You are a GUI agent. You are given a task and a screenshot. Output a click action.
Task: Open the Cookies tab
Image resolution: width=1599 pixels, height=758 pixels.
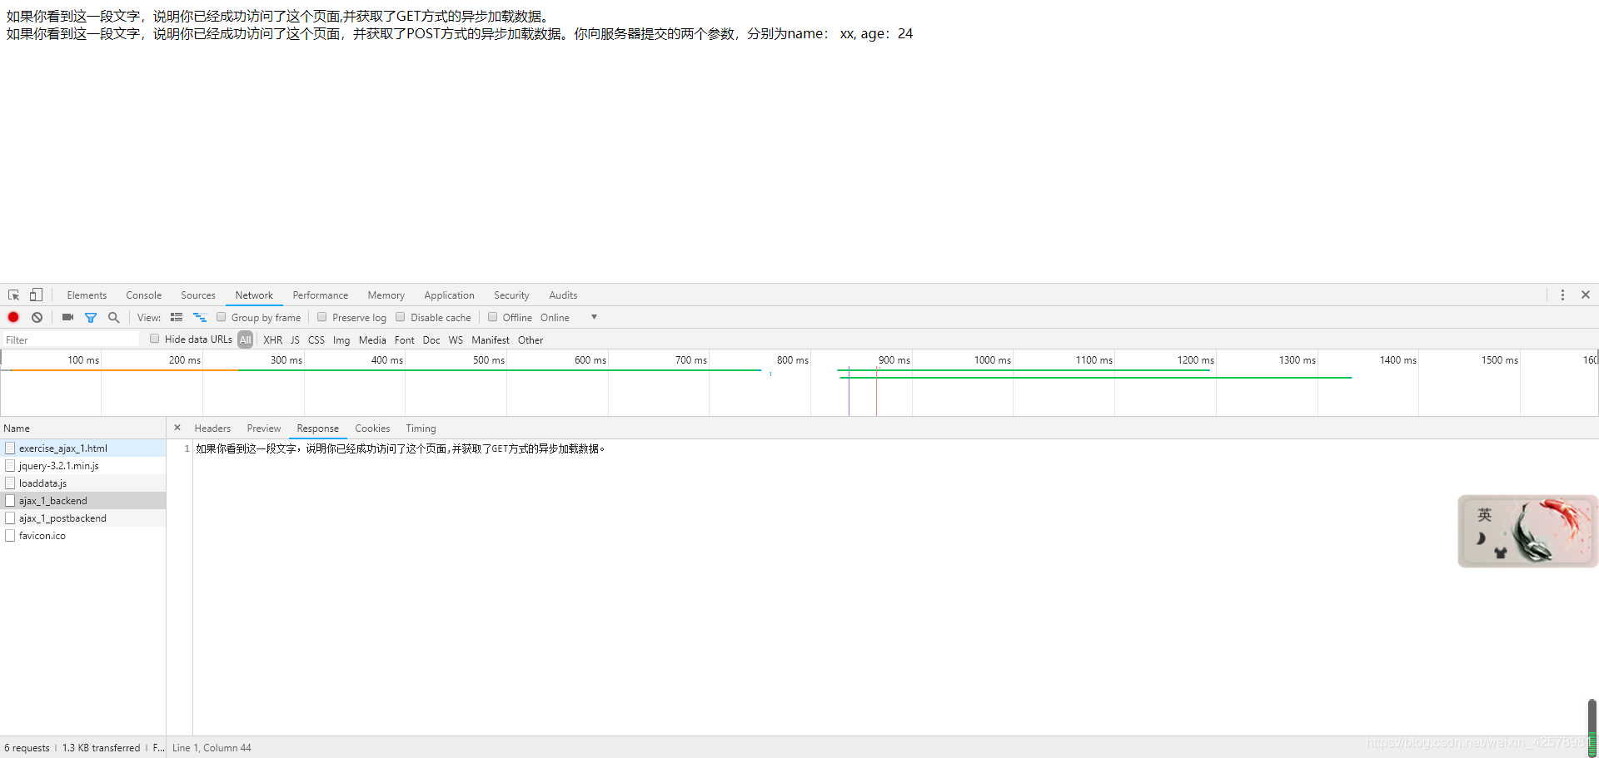(372, 429)
